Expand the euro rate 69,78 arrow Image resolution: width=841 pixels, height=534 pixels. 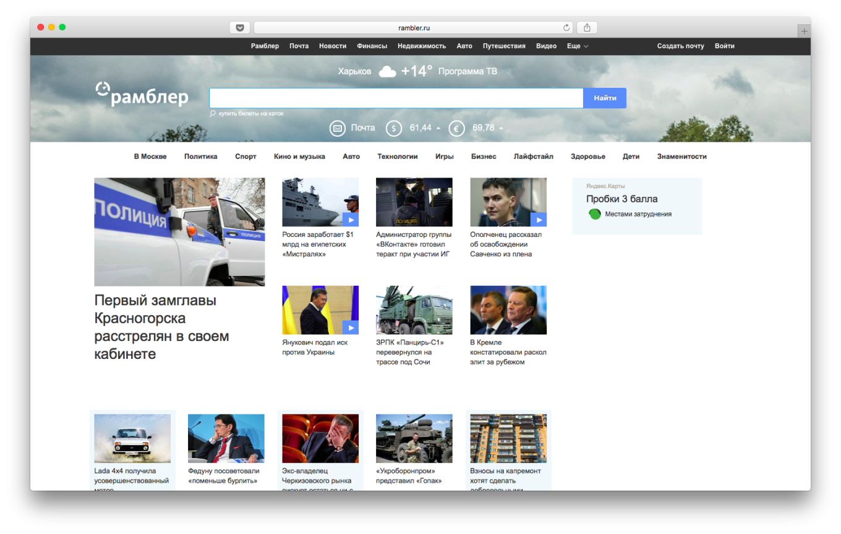[x=501, y=129]
